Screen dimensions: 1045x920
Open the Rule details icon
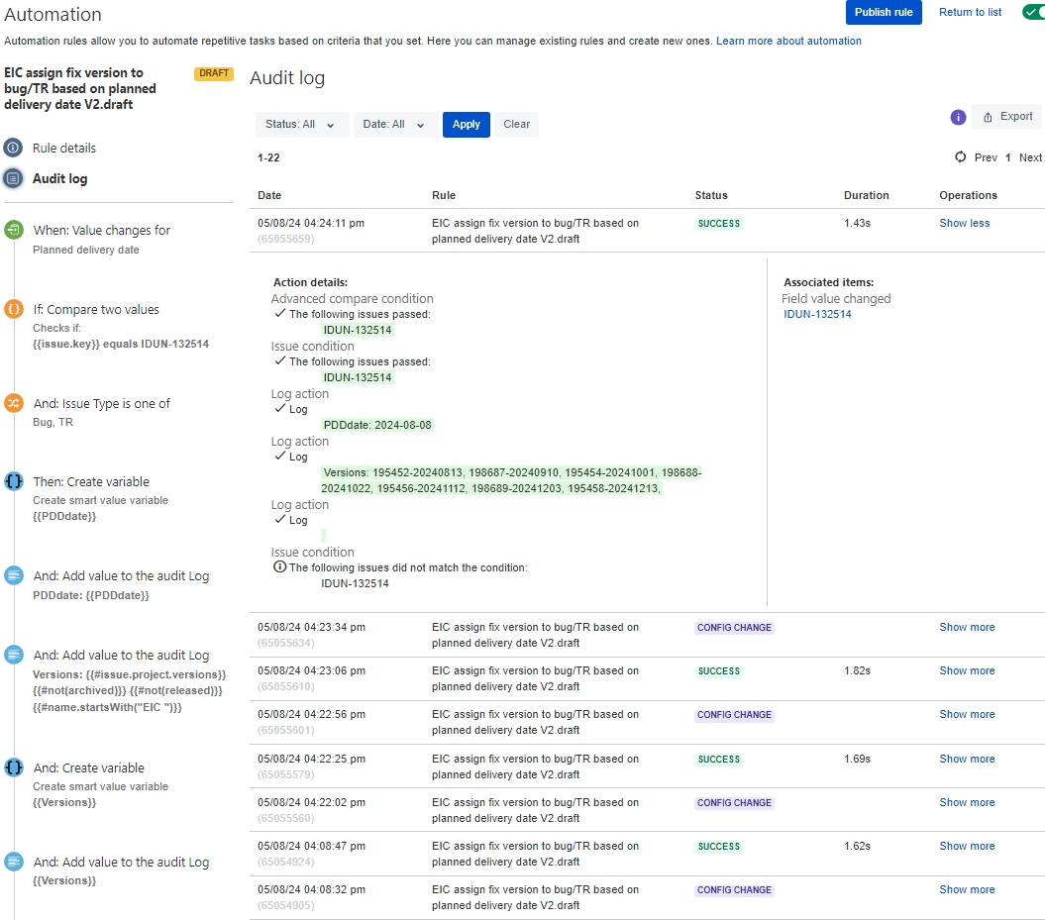point(13,148)
